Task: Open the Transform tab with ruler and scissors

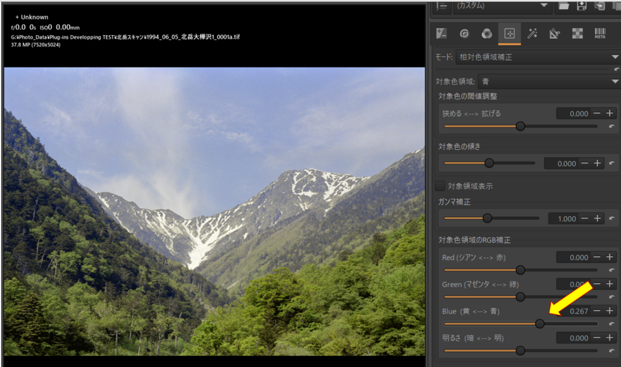Action: [x=555, y=33]
